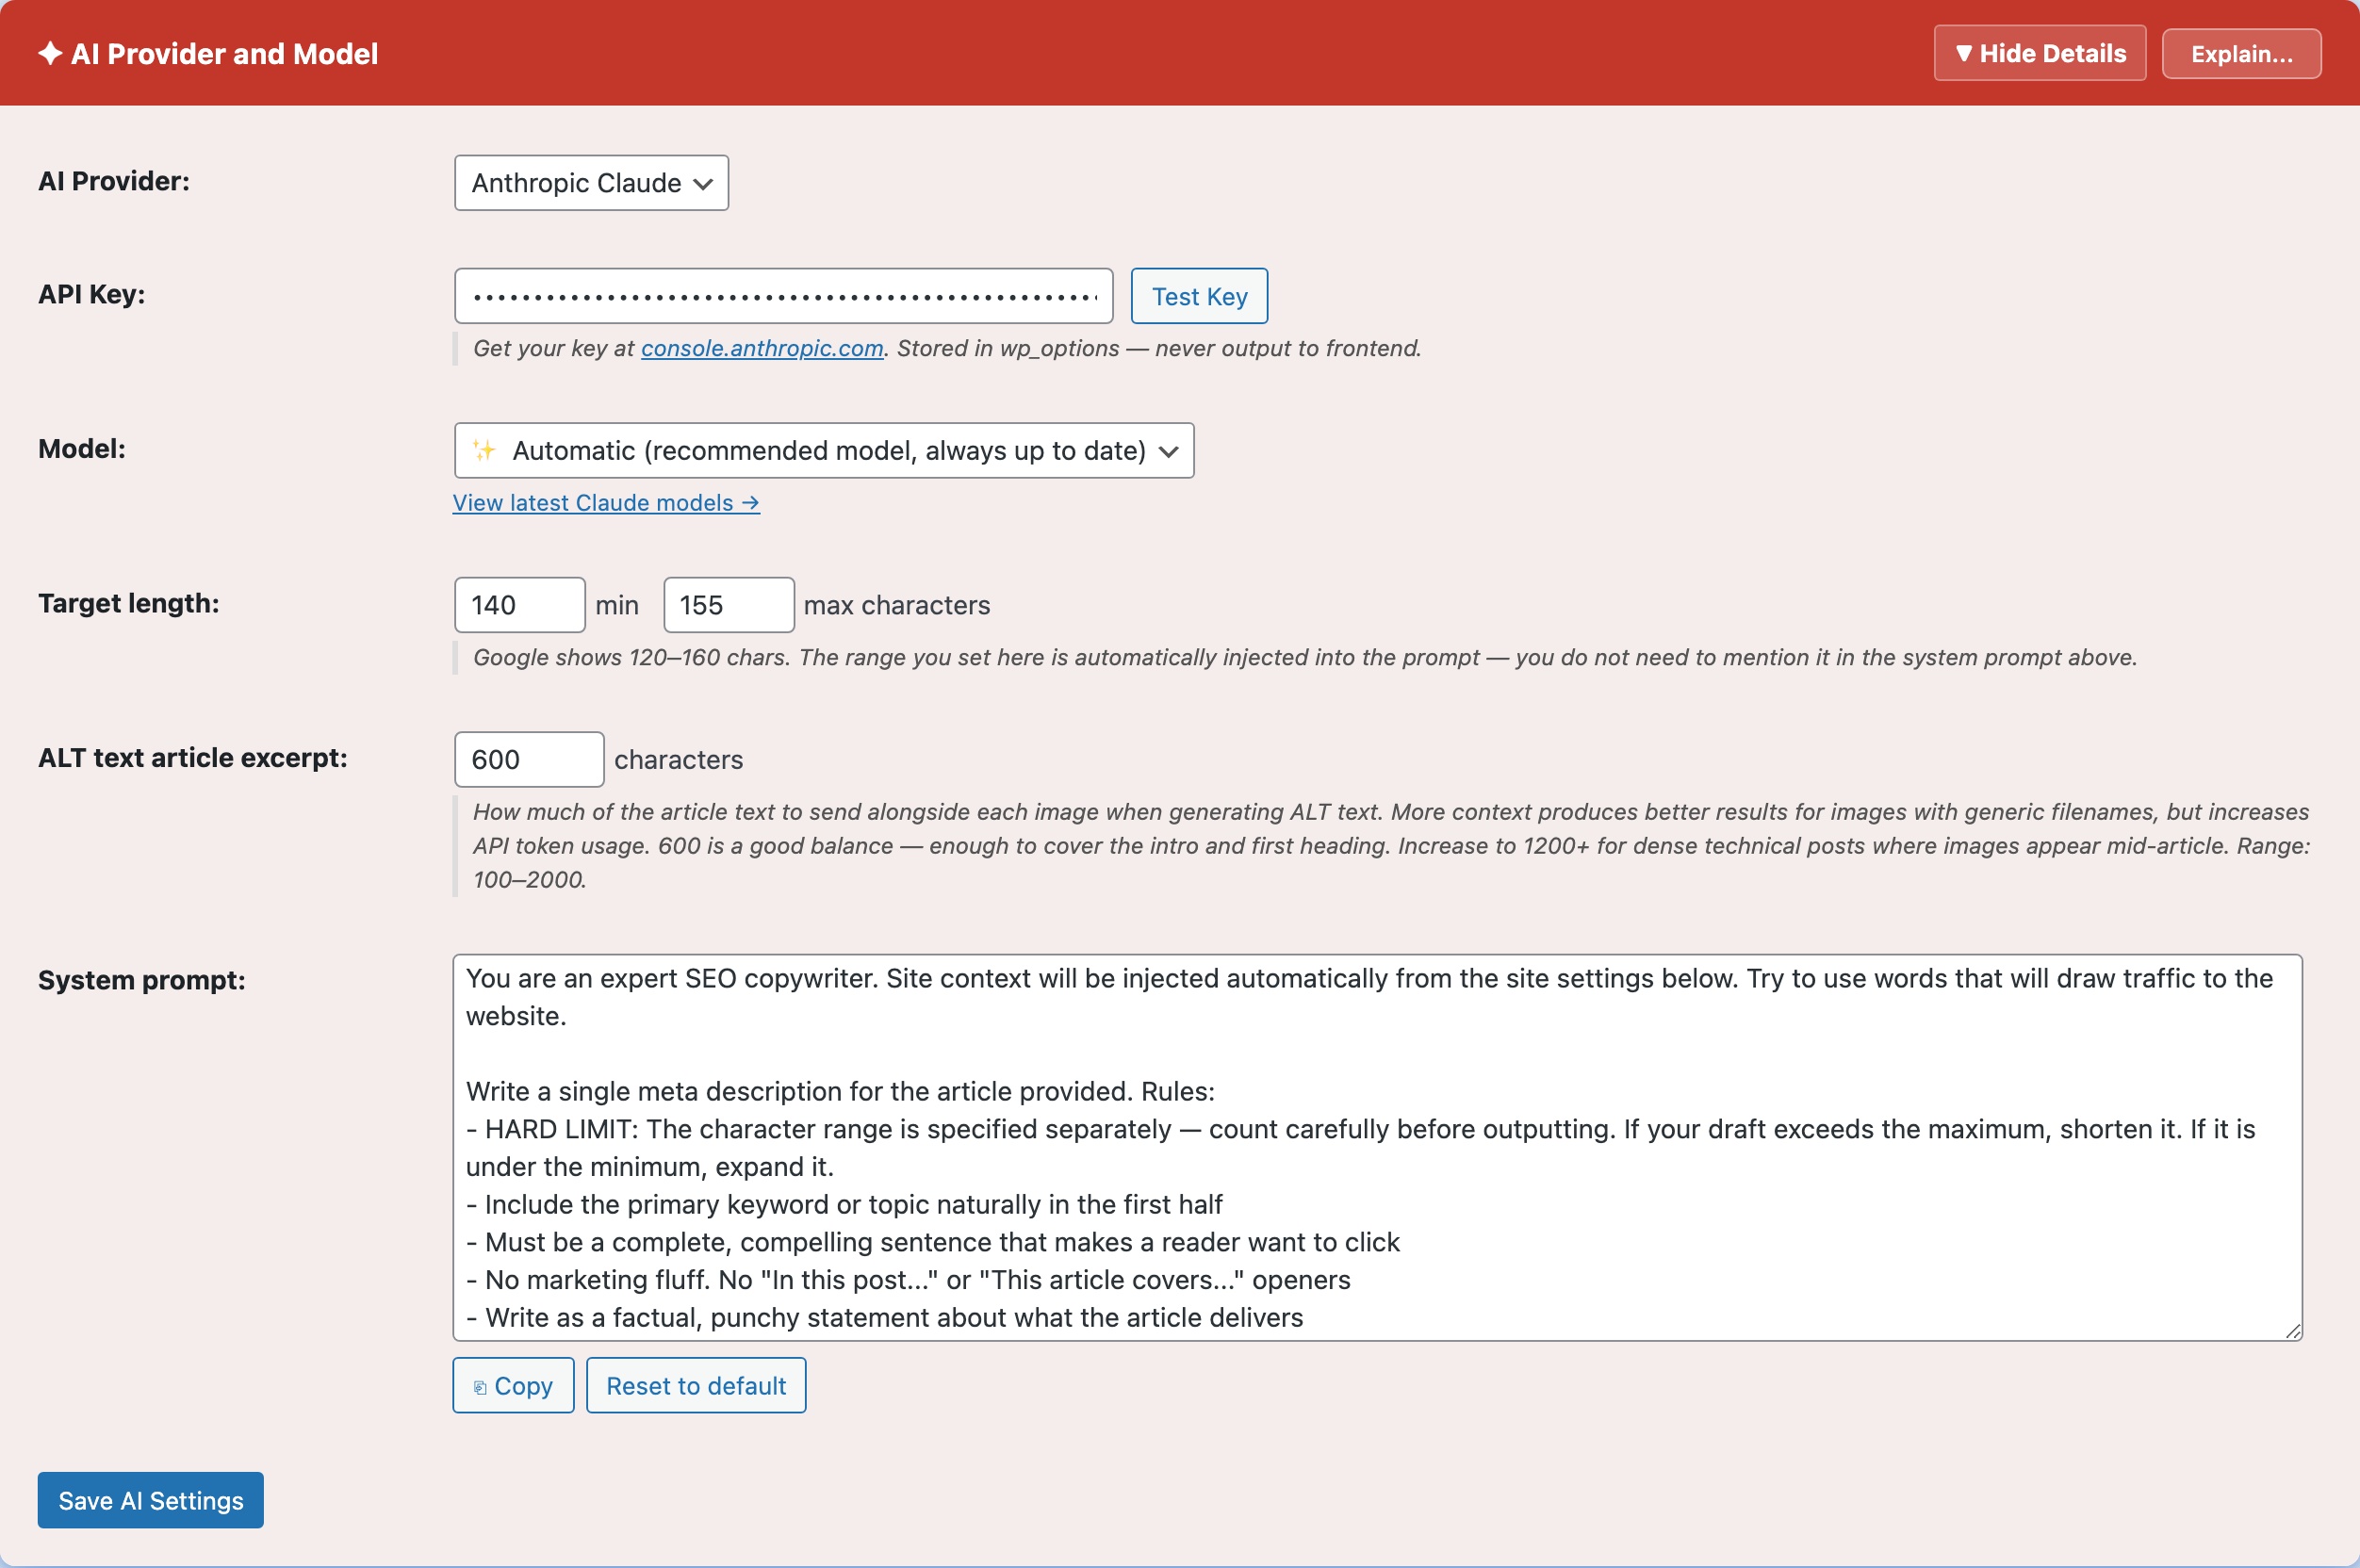Expand the AI Provider chevron
The image size is (2360, 1568).
pyautogui.click(x=703, y=183)
